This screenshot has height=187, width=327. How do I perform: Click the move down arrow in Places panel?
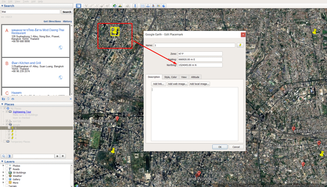coord(63,156)
